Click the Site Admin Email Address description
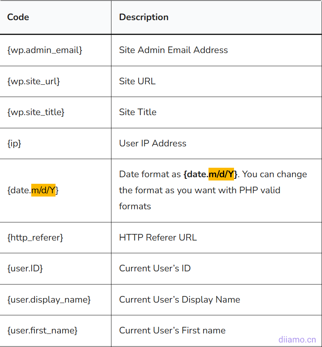This screenshot has width=322, height=347. point(173,50)
